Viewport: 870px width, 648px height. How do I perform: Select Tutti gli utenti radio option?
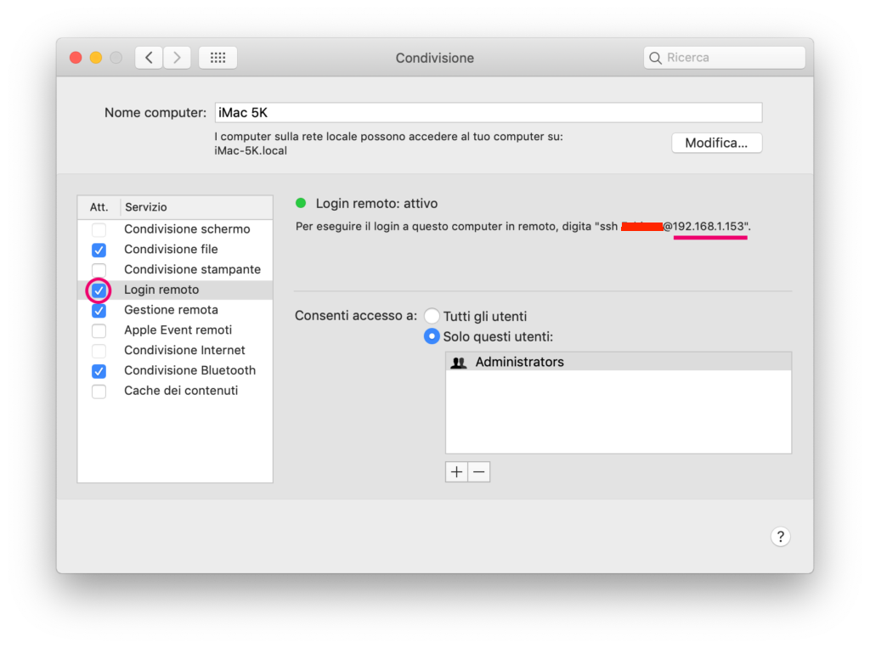pos(432,316)
